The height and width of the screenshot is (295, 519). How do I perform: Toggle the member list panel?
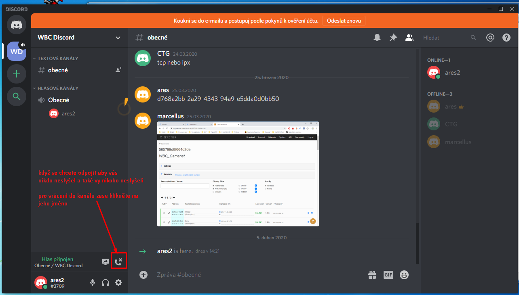[409, 38]
